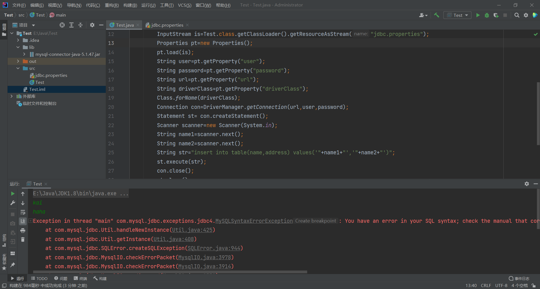
Task: Toggle soft-wrap in console output
Action: (x=23, y=212)
